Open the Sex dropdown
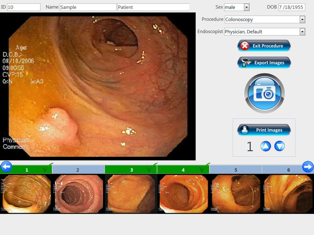Viewport: 314px width, 235px height. [x=246, y=7]
